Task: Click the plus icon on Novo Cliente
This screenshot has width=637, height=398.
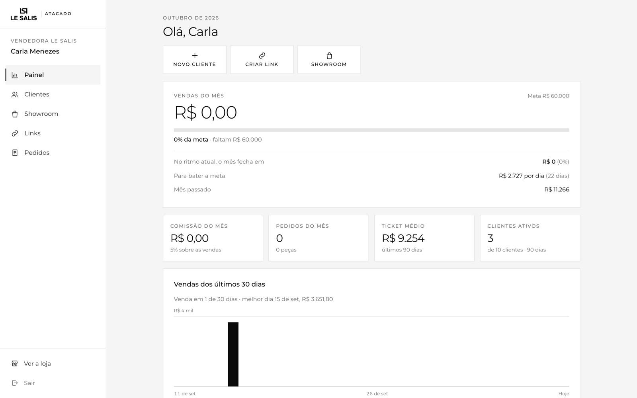Action: click(x=195, y=56)
